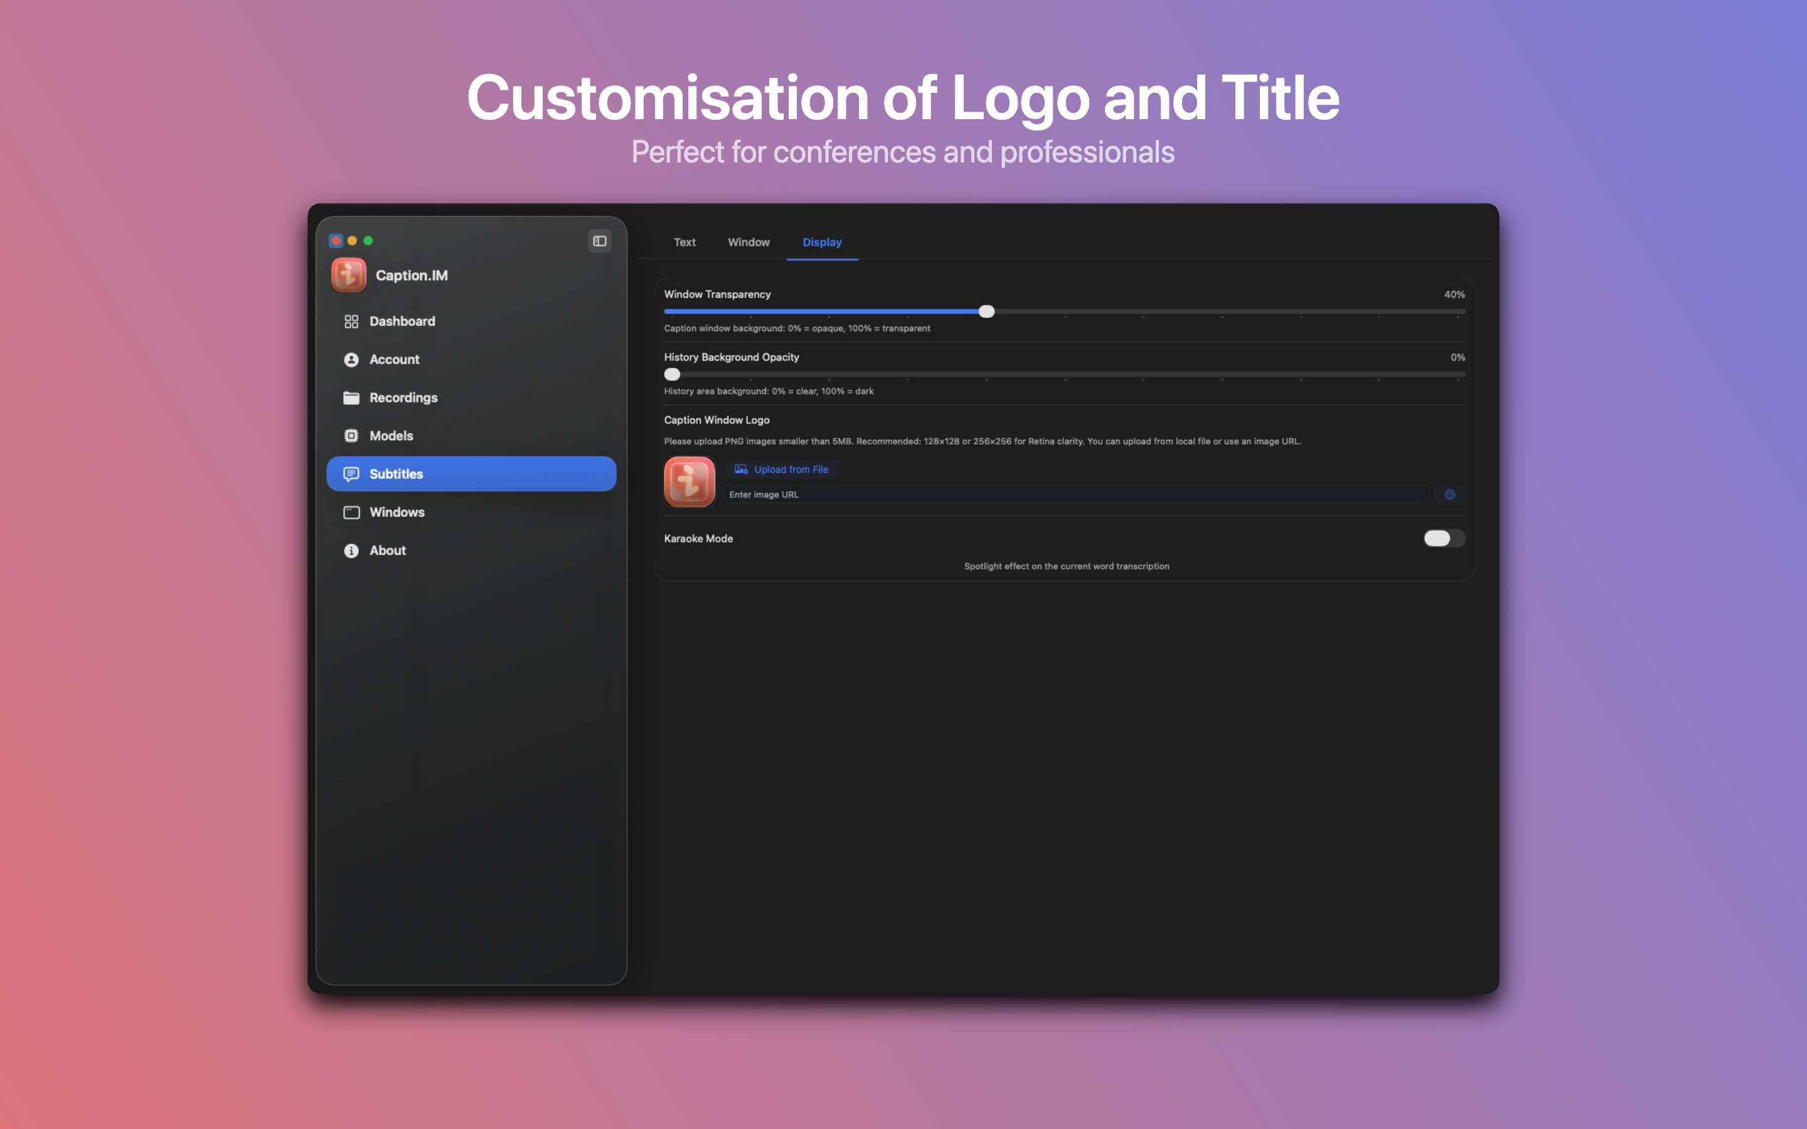The image size is (1807, 1129).
Task: Click the Caption.IM app logo in sidebar
Action: tap(349, 275)
